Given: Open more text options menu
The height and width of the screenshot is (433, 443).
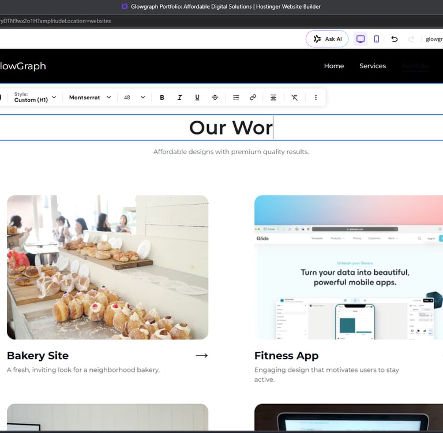Looking at the screenshot, I should coord(316,98).
